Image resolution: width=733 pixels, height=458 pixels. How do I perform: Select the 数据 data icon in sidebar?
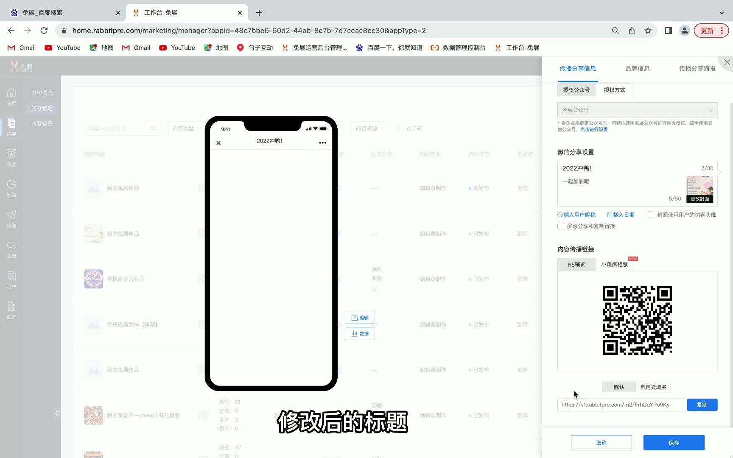[11, 187]
